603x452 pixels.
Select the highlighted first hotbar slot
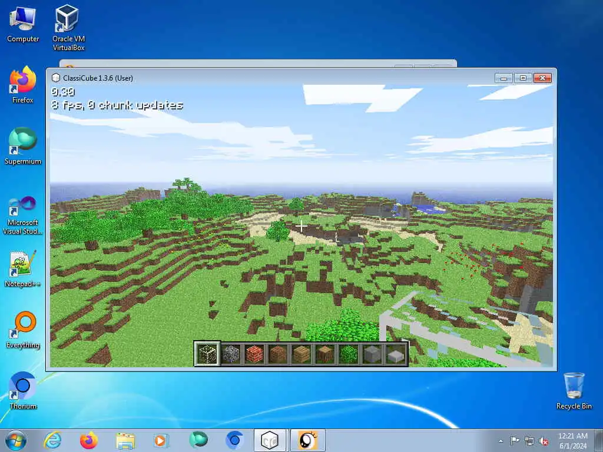[x=207, y=353]
